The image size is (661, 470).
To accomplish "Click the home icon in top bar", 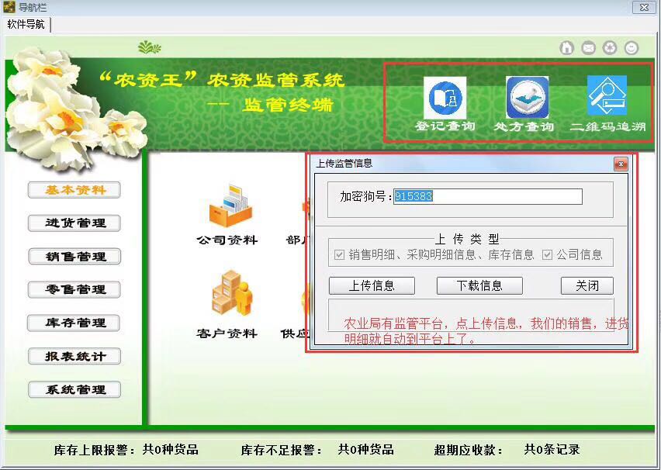I will tap(567, 48).
